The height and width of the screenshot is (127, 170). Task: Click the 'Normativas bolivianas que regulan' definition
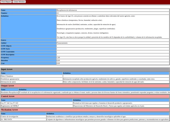click(103, 103)
